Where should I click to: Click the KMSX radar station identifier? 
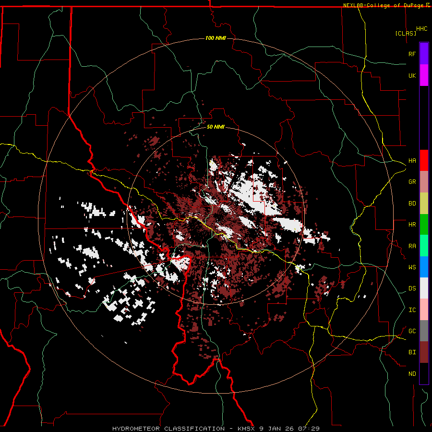[x=246, y=429]
